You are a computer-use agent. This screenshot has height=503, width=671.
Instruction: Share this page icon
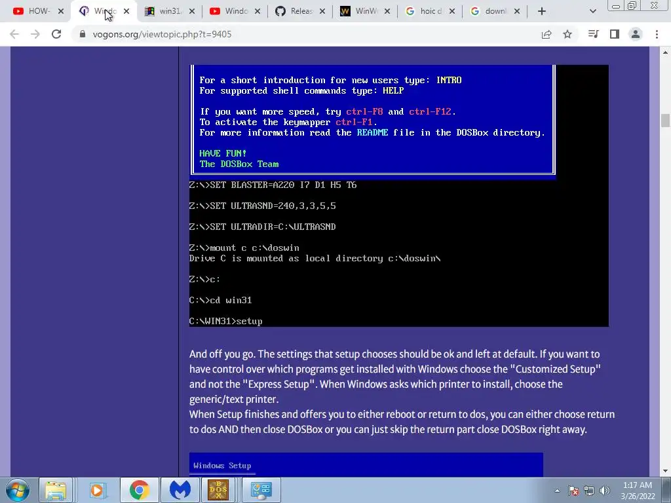[x=546, y=34]
